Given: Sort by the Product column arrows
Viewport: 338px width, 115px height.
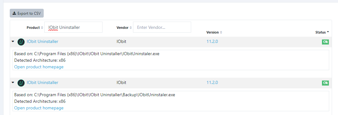Looking at the screenshot, I should [42, 28].
